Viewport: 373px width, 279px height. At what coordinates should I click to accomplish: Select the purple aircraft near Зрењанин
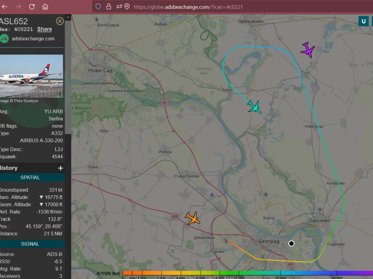(308, 50)
